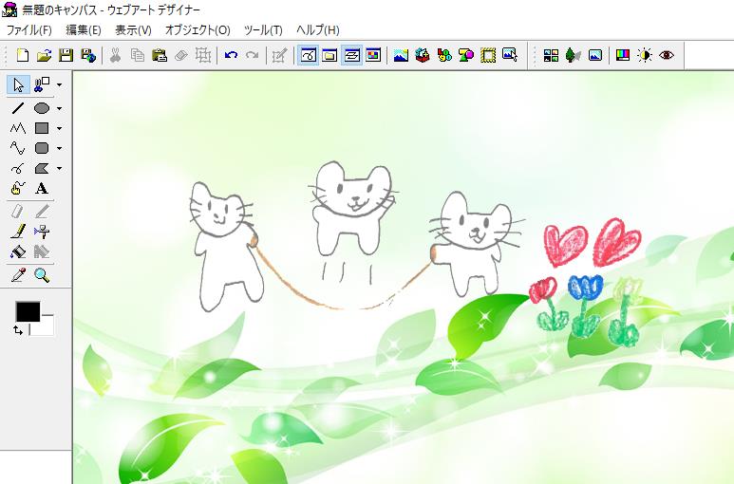734x484 pixels.
Task: Expand the object-selection tool dropdown arrow
Action: tap(59, 85)
